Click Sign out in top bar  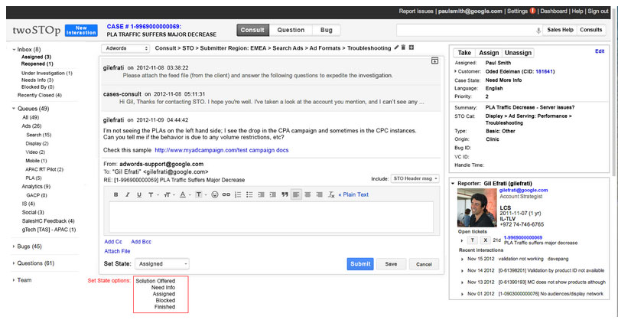(598, 11)
